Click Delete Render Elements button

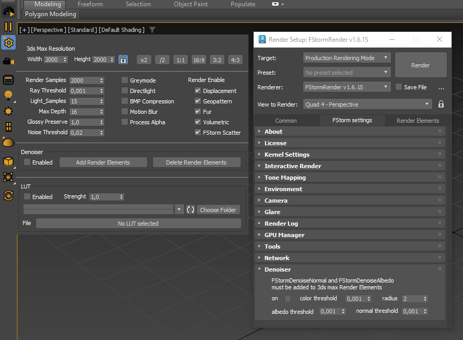pos(196,162)
